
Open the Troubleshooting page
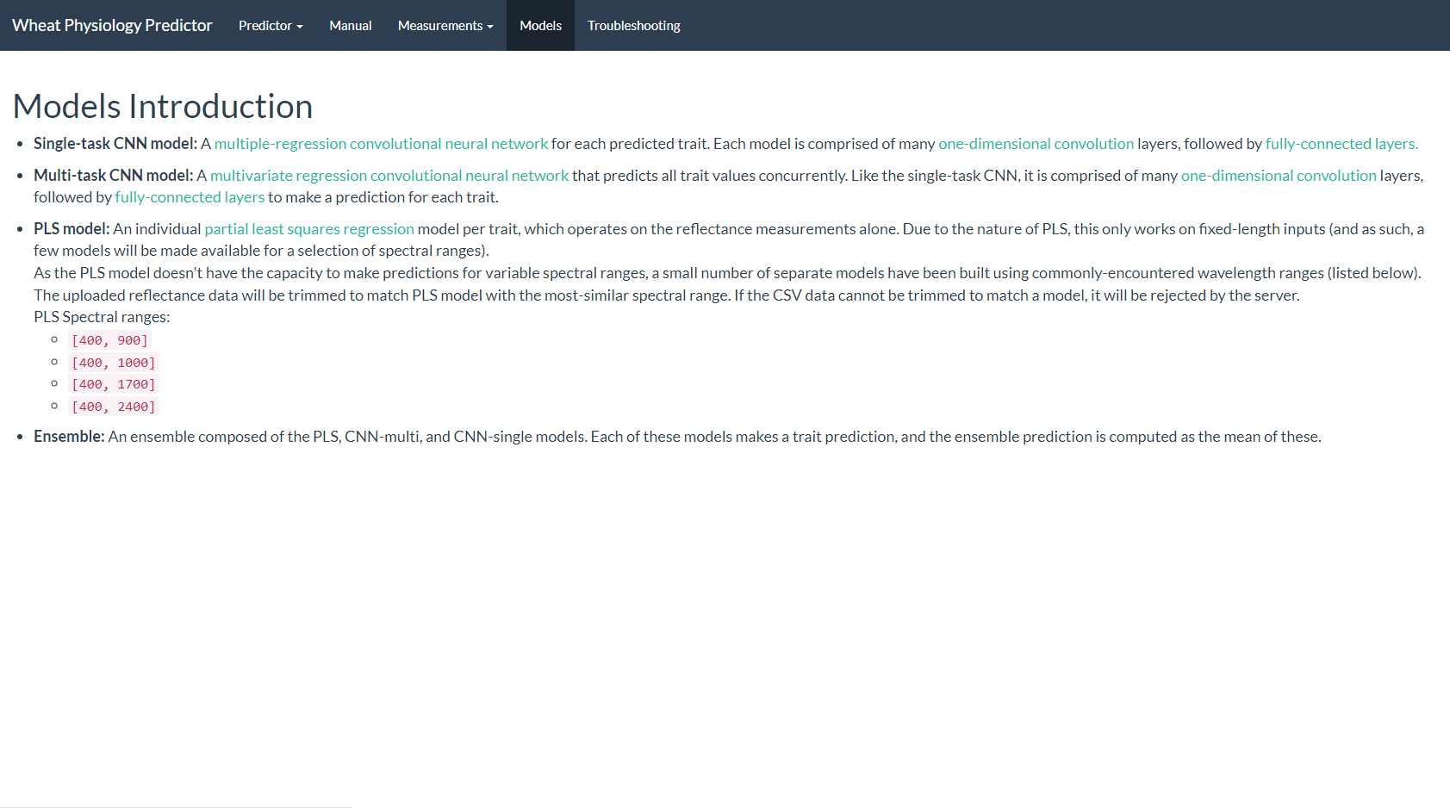[633, 26]
